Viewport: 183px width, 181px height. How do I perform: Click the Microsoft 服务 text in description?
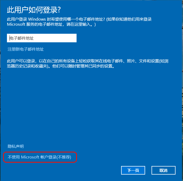[x=20, y=24]
